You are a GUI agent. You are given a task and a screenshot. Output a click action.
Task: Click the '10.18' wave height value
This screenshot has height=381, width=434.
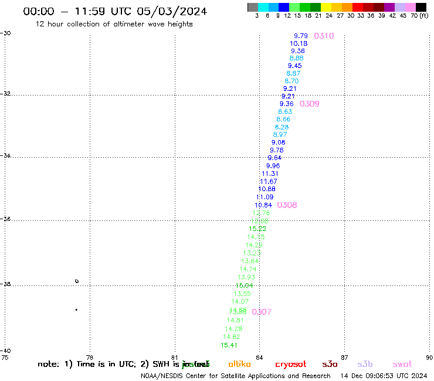(299, 43)
